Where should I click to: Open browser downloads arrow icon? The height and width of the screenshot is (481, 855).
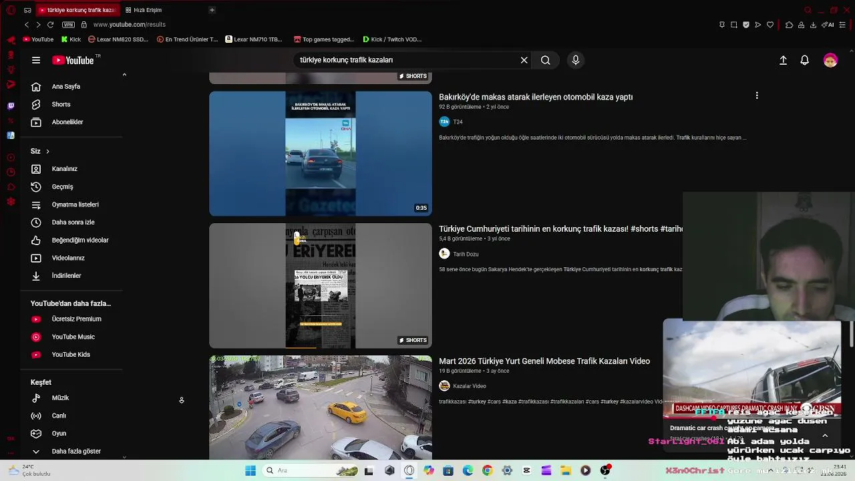(x=813, y=25)
